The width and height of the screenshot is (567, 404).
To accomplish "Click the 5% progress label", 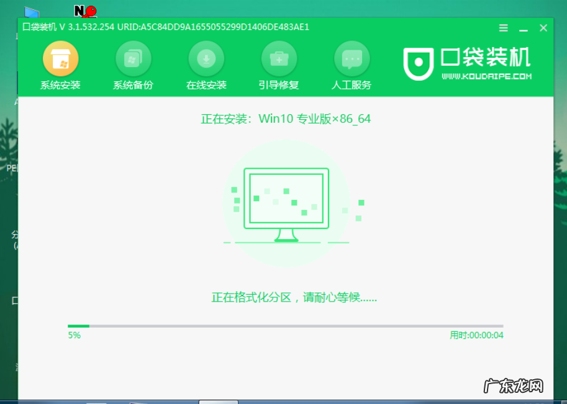I will [75, 335].
